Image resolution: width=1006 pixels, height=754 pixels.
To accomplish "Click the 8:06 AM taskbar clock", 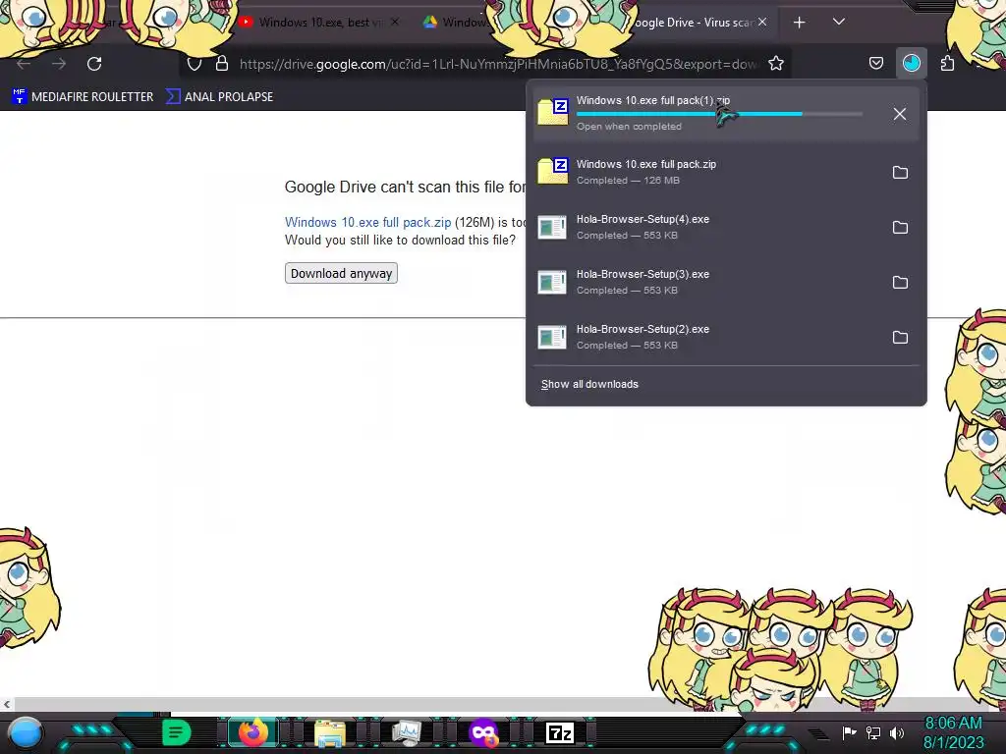I will [953, 732].
